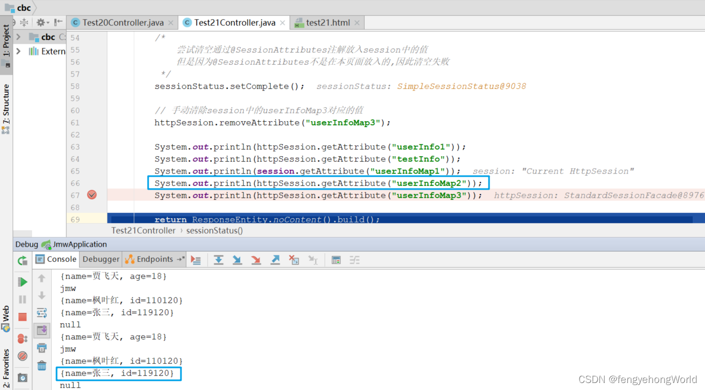Click the Print console icon

pos(42,348)
